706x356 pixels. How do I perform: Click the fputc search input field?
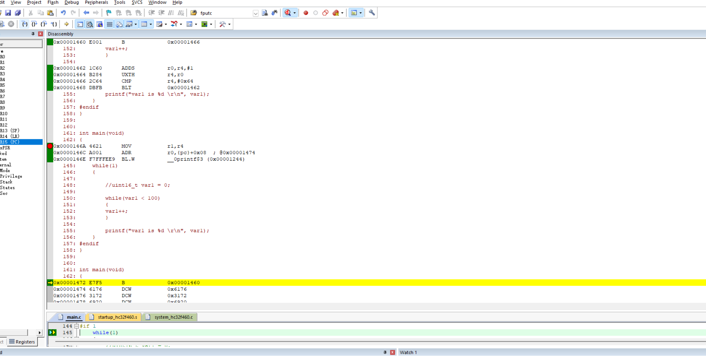(226, 13)
